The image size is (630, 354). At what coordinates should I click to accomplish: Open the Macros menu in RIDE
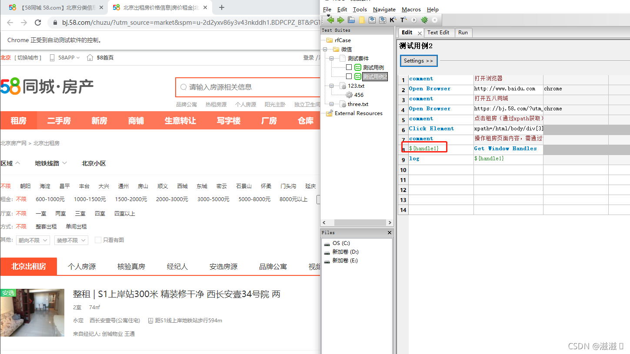pos(411,10)
